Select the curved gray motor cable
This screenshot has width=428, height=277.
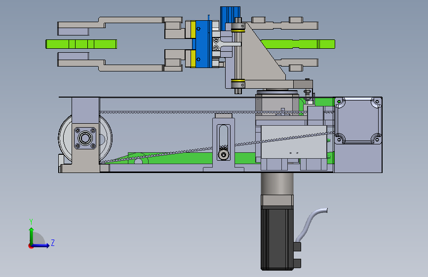click(311, 224)
